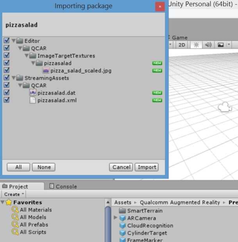Select All Materials in Favorites
Screen dimensions: 238x242
pos(36,210)
